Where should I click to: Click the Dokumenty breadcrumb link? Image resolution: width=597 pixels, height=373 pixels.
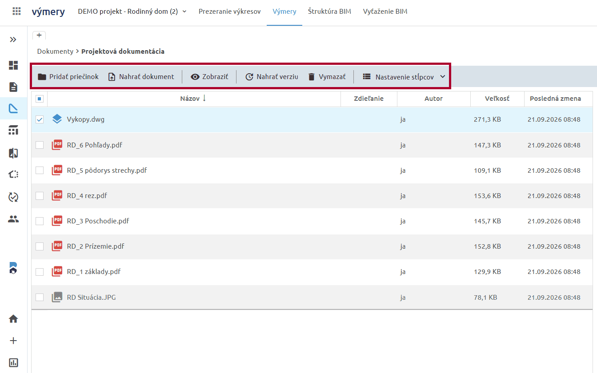(55, 52)
